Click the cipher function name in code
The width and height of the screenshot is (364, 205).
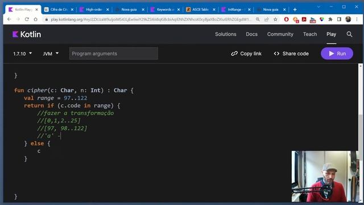[37, 91]
